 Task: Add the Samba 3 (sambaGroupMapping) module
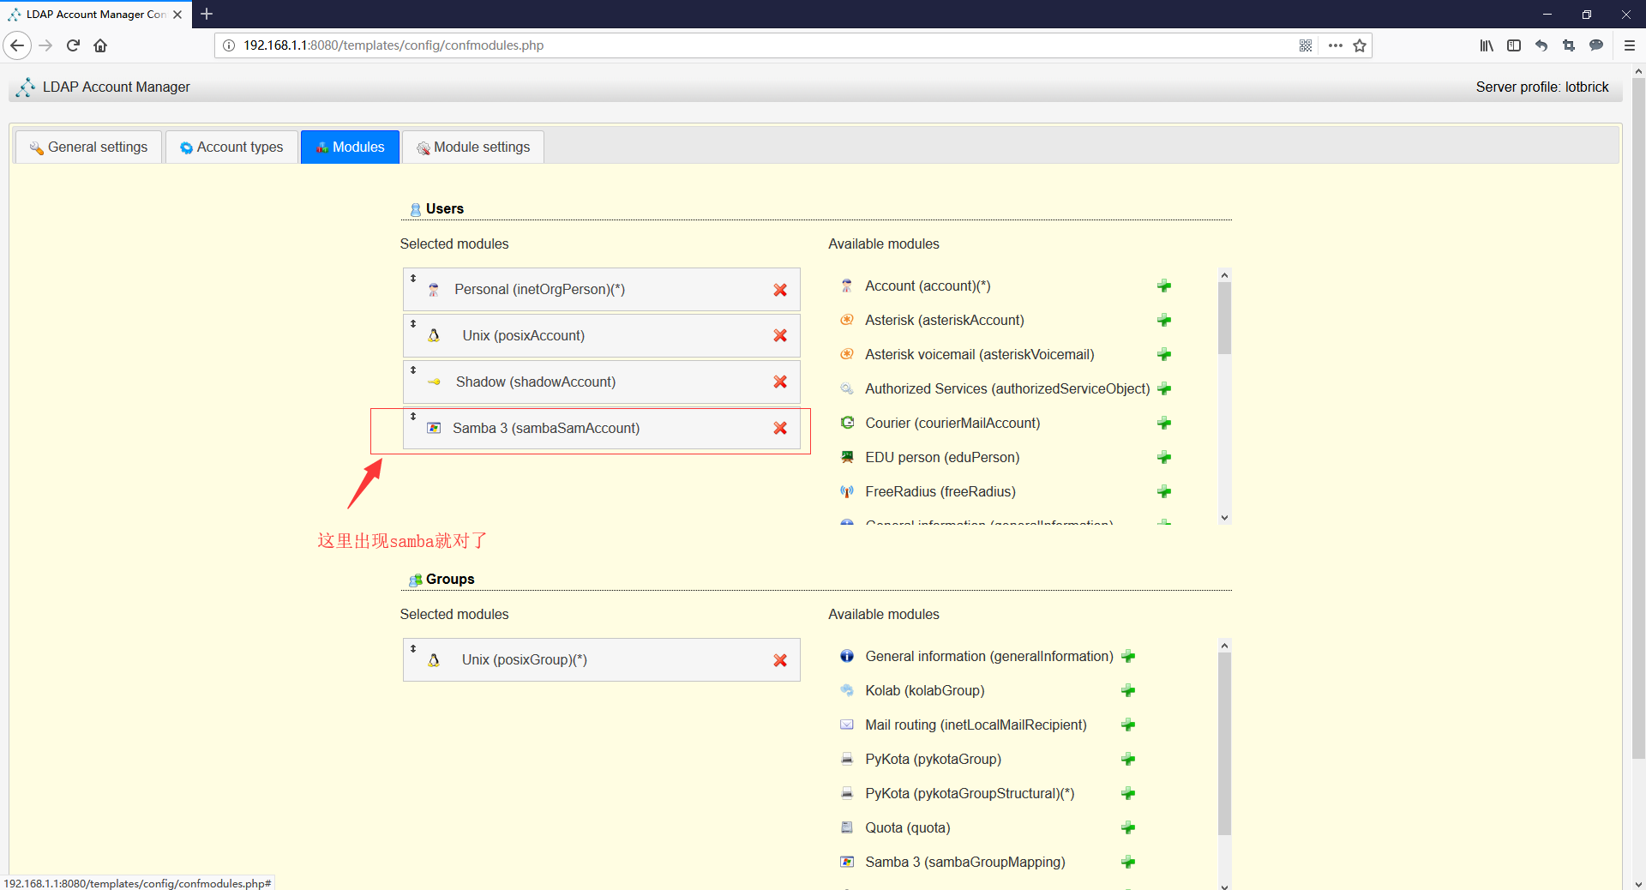pos(1128,863)
